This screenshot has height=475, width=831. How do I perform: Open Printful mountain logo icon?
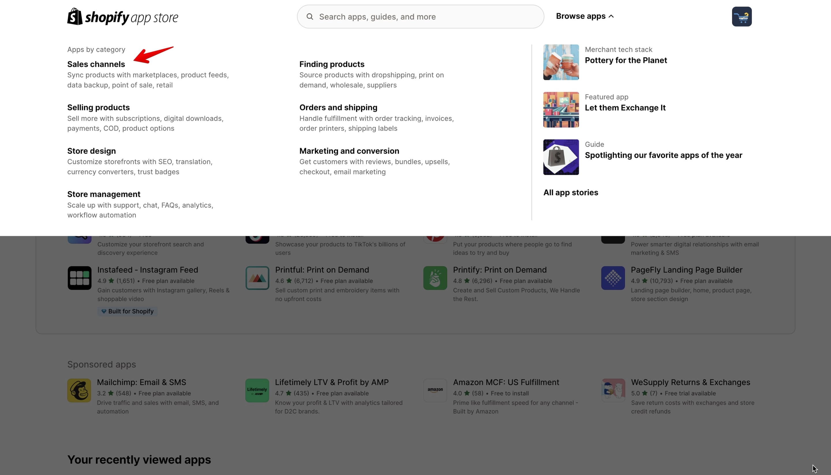[x=257, y=278]
